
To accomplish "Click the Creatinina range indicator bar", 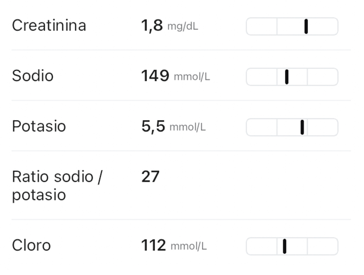I will pos(292,26).
